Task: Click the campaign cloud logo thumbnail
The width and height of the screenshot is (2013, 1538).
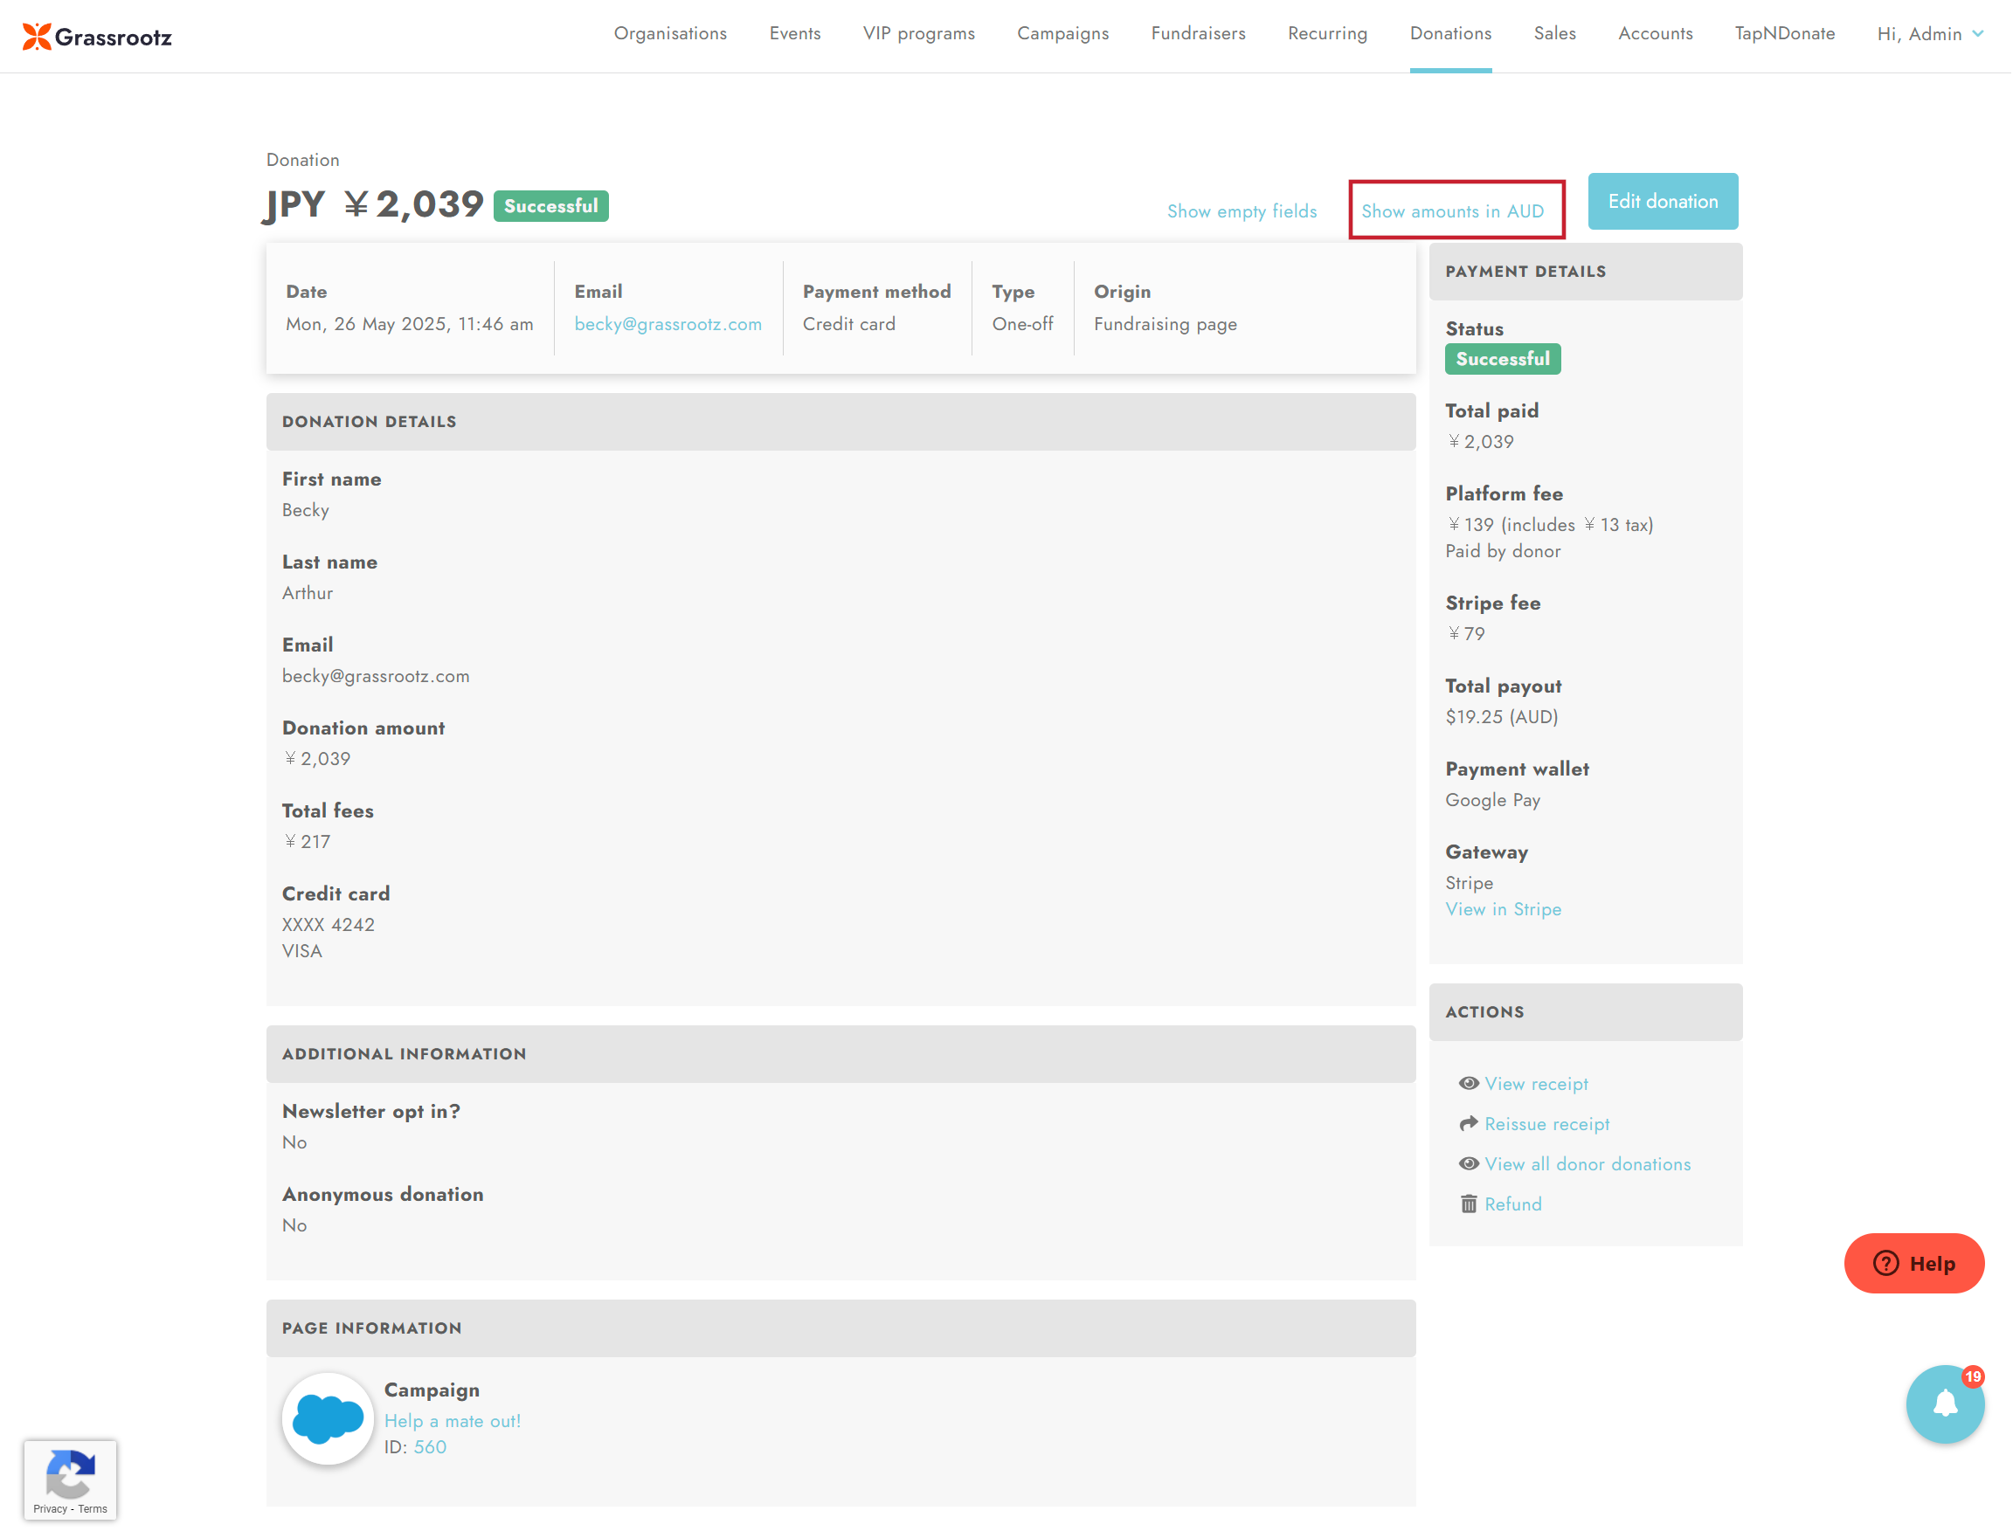Action: coord(328,1419)
